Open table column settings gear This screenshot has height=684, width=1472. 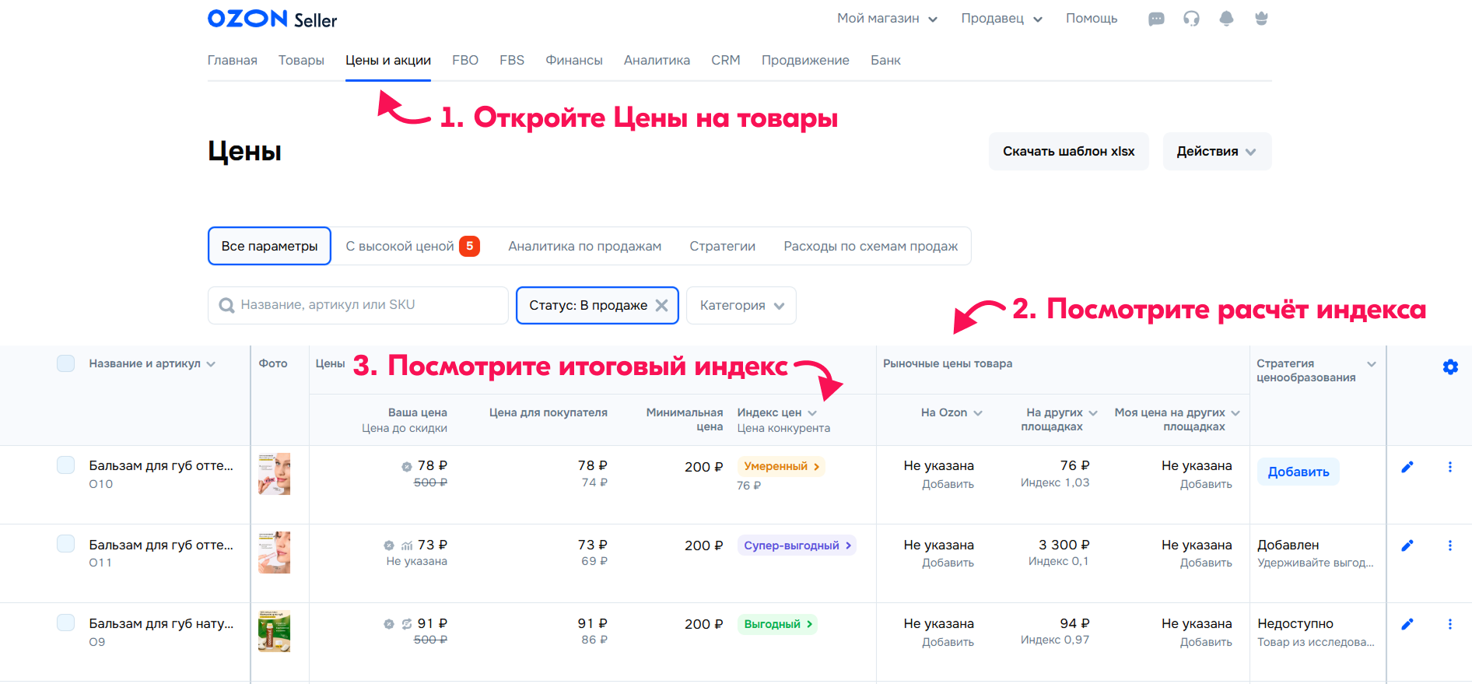coord(1450,367)
